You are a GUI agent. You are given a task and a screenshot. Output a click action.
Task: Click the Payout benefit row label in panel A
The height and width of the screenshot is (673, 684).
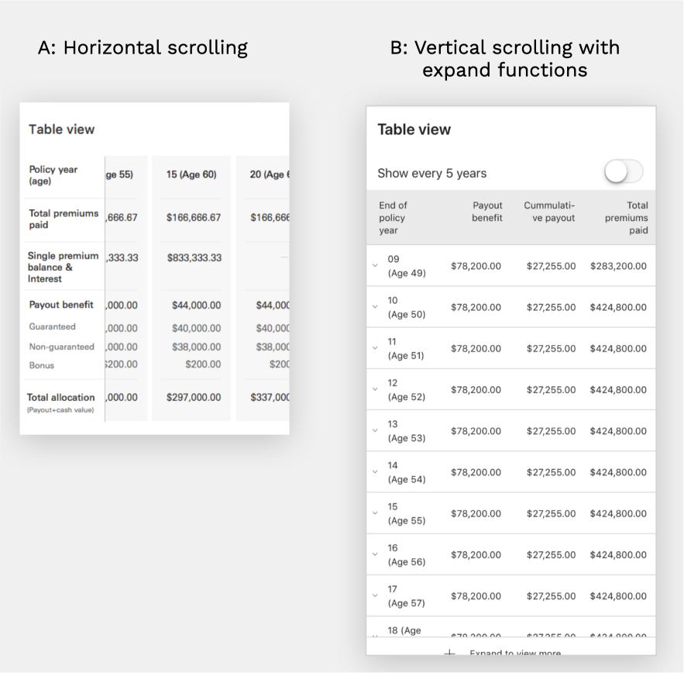[61, 305]
